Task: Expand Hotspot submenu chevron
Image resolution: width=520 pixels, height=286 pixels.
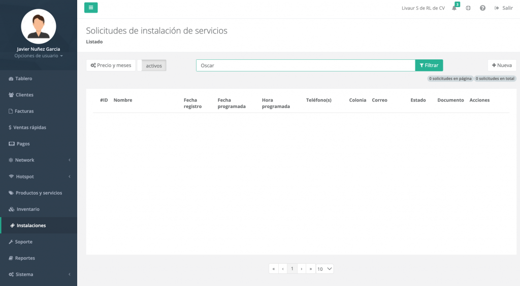Action: [x=69, y=176]
